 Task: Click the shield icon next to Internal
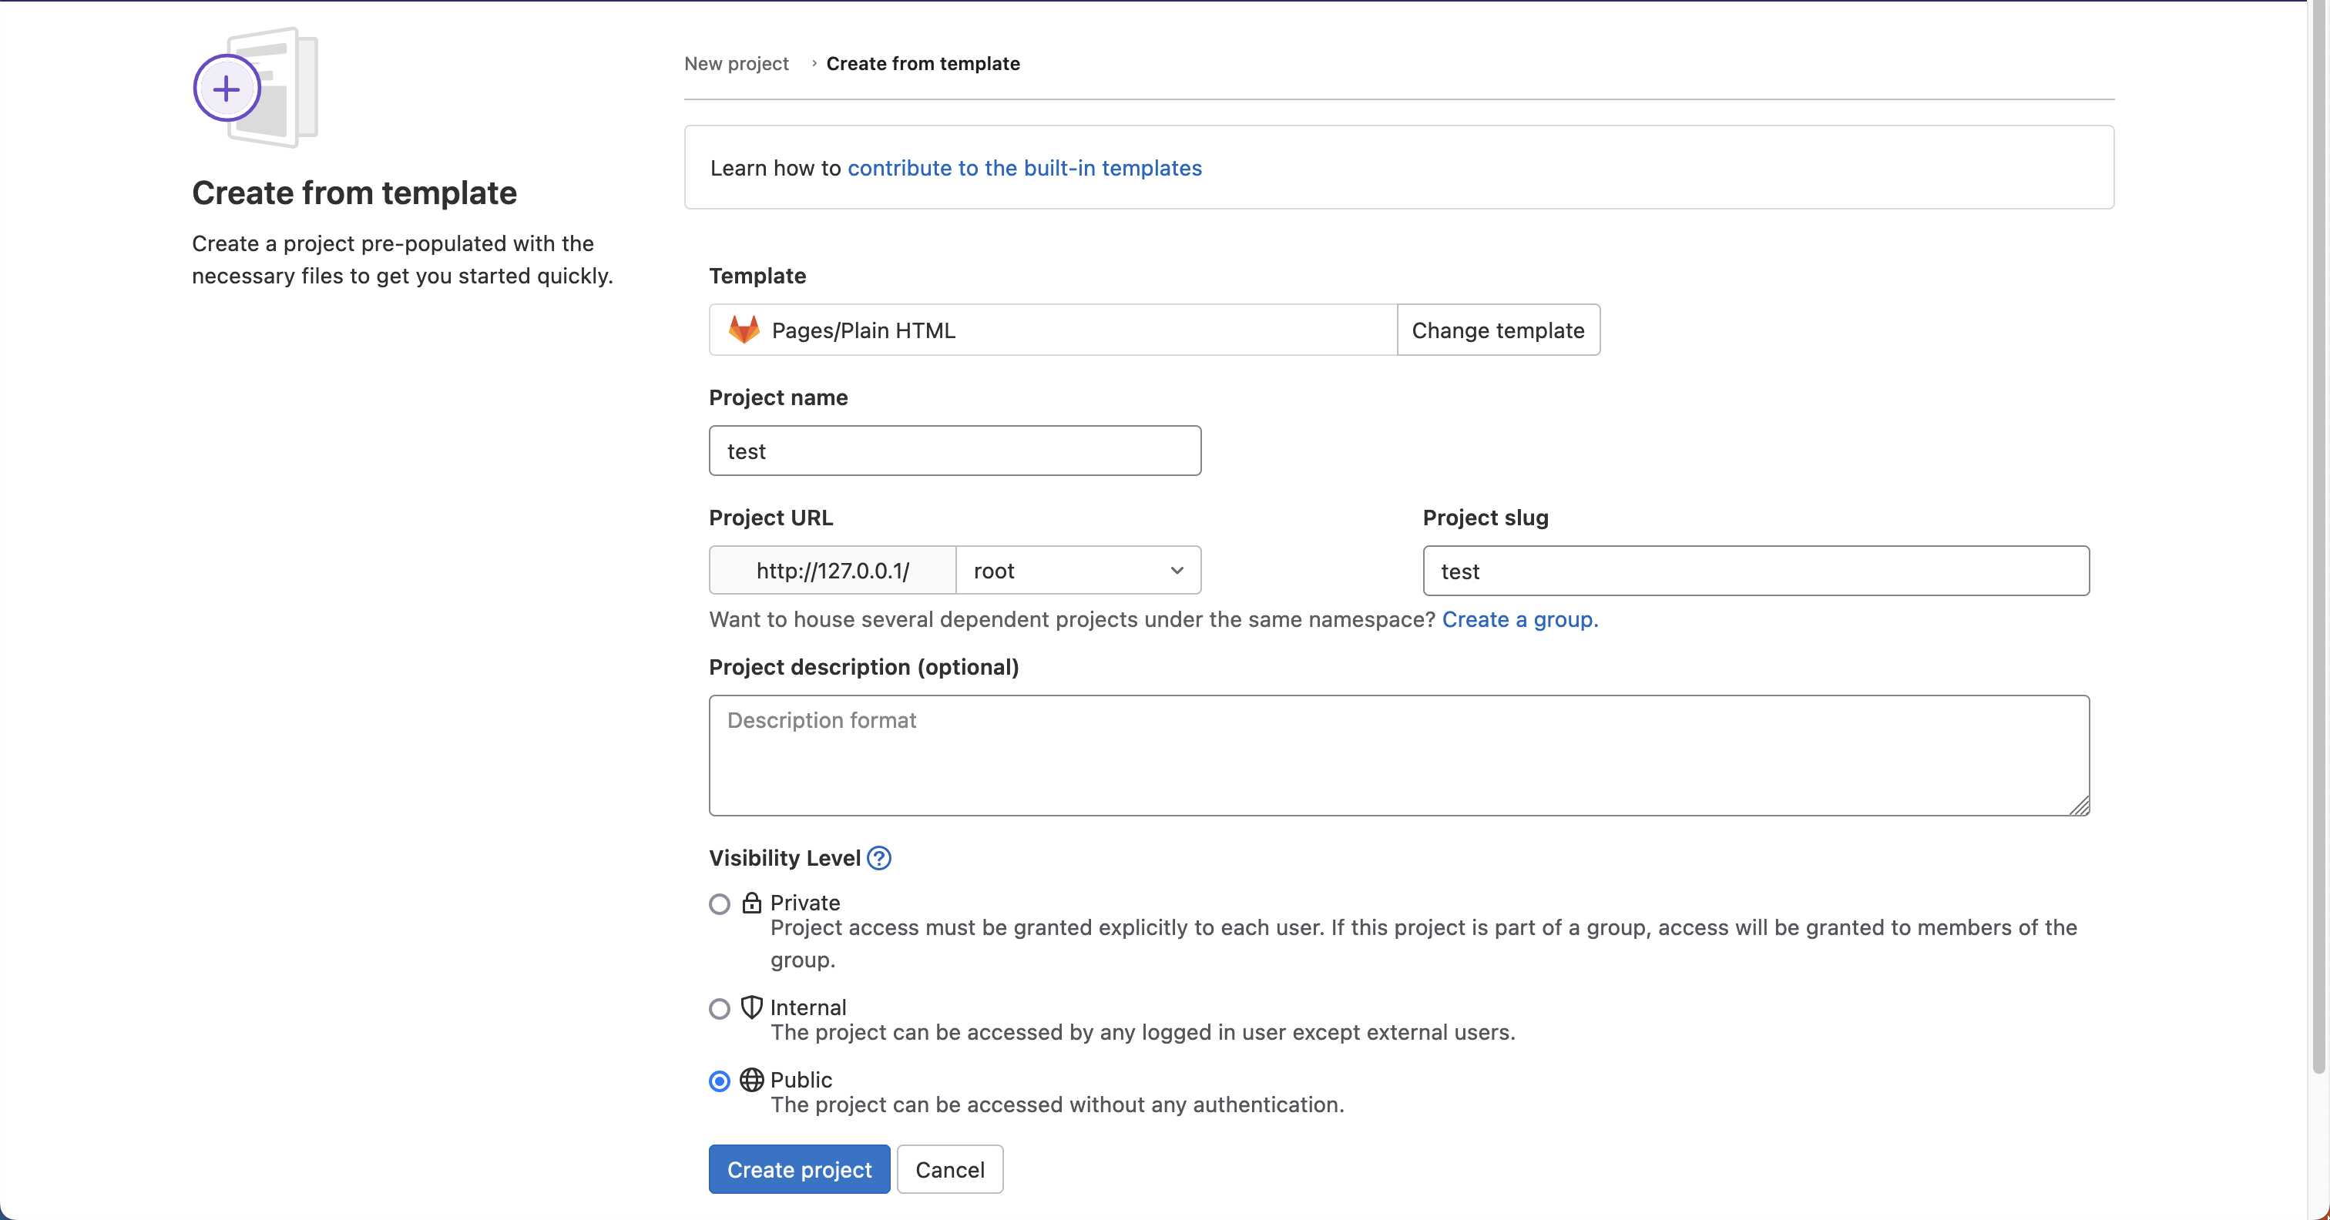point(752,1007)
